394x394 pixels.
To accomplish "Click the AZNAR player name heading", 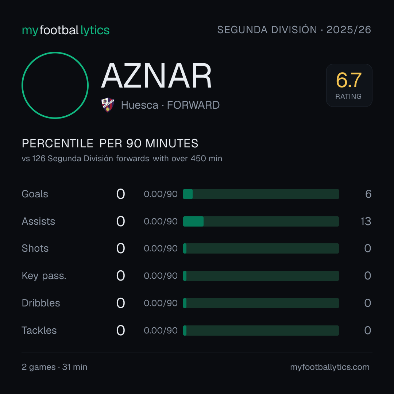I will [x=156, y=76].
